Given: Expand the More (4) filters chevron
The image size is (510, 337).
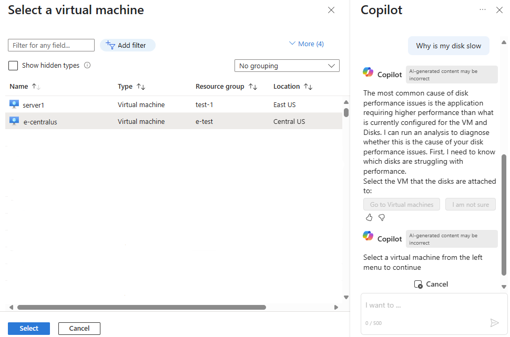Looking at the screenshot, I should 292,44.
